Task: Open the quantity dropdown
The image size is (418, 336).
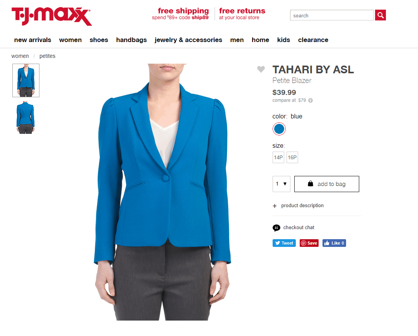Action: 281,184
